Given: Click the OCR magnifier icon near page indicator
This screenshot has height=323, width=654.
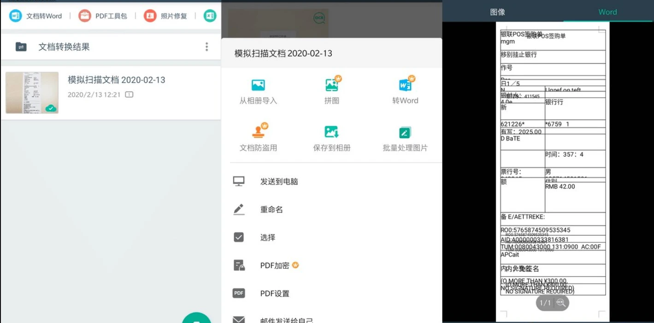Looking at the screenshot, I should (x=561, y=303).
